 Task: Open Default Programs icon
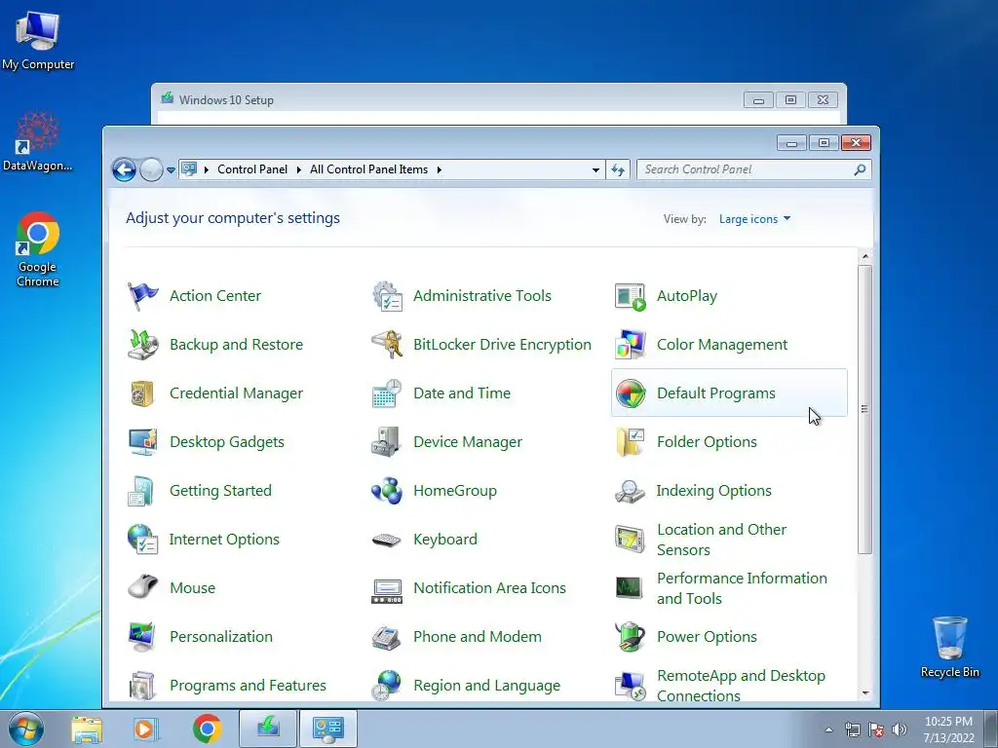click(x=631, y=393)
